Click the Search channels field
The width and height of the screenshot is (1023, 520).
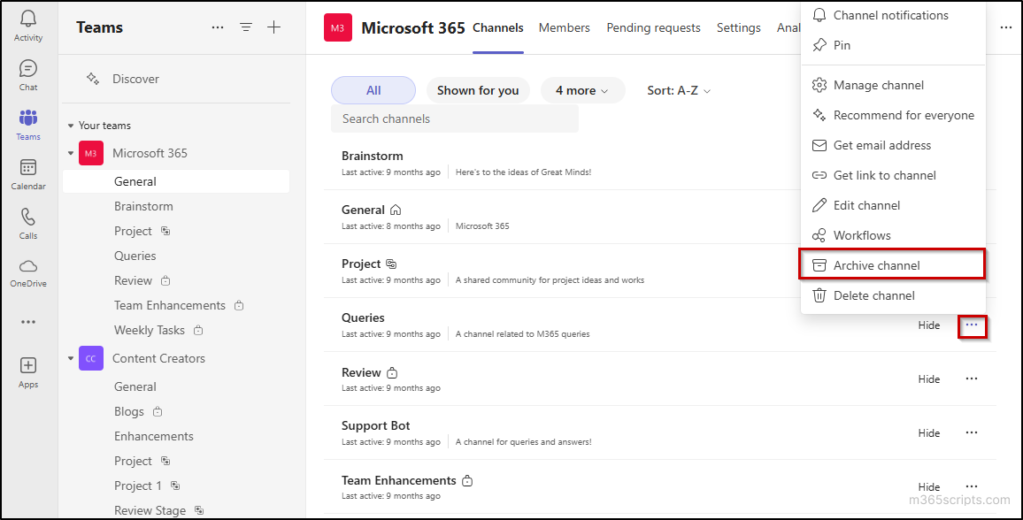(x=454, y=118)
